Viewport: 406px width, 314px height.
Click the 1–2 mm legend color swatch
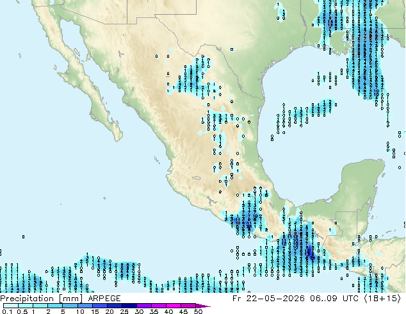click(40, 306)
